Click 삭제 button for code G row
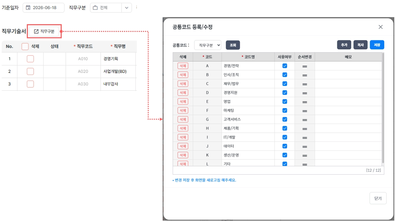The width and height of the screenshot is (396, 222). (x=183, y=119)
